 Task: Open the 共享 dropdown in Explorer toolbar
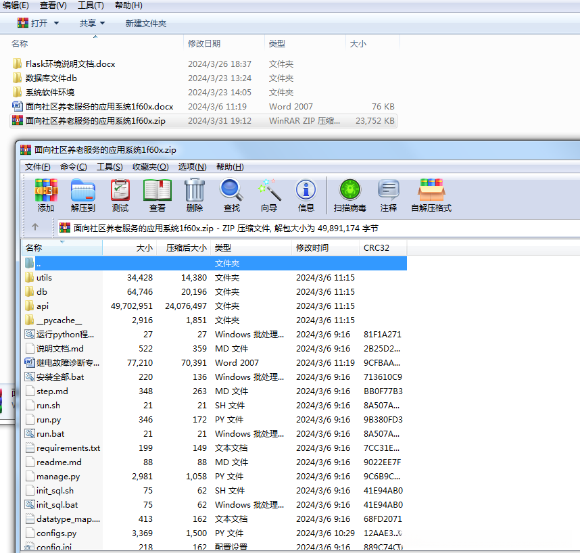[92, 23]
